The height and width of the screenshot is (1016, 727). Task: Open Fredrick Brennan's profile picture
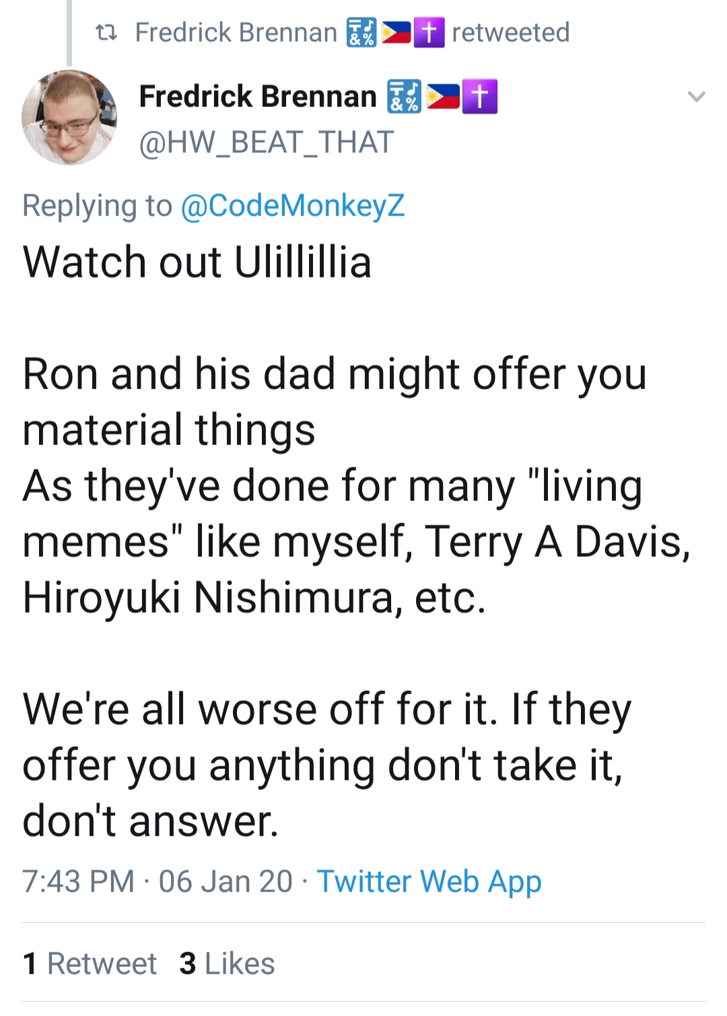click(69, 118)
